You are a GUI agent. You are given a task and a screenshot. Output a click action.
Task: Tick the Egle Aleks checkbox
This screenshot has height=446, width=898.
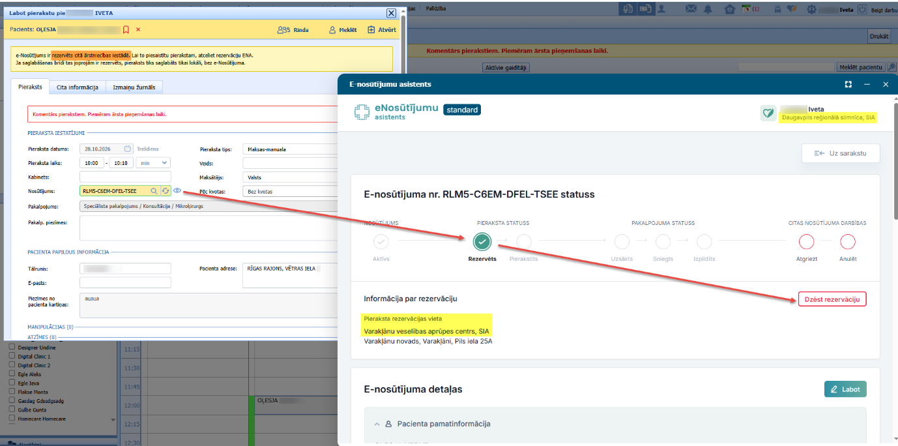click(11, 374)
